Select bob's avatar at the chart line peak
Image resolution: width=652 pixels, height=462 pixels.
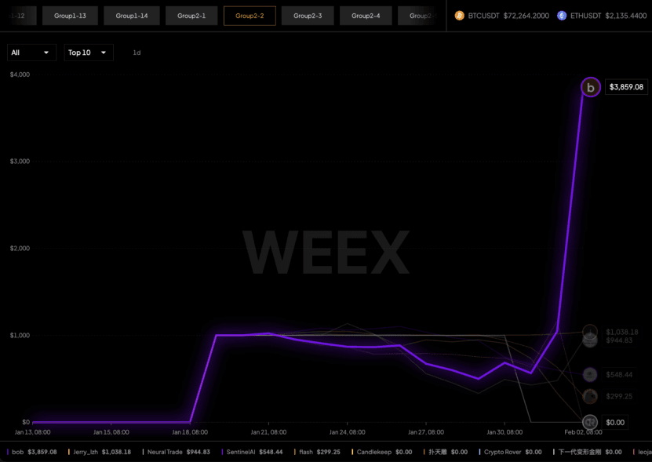point(589,87)
